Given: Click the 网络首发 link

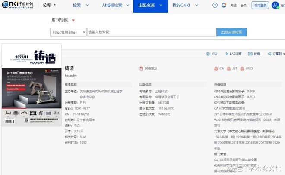Looking at the screenshot, I should [151, 68].
